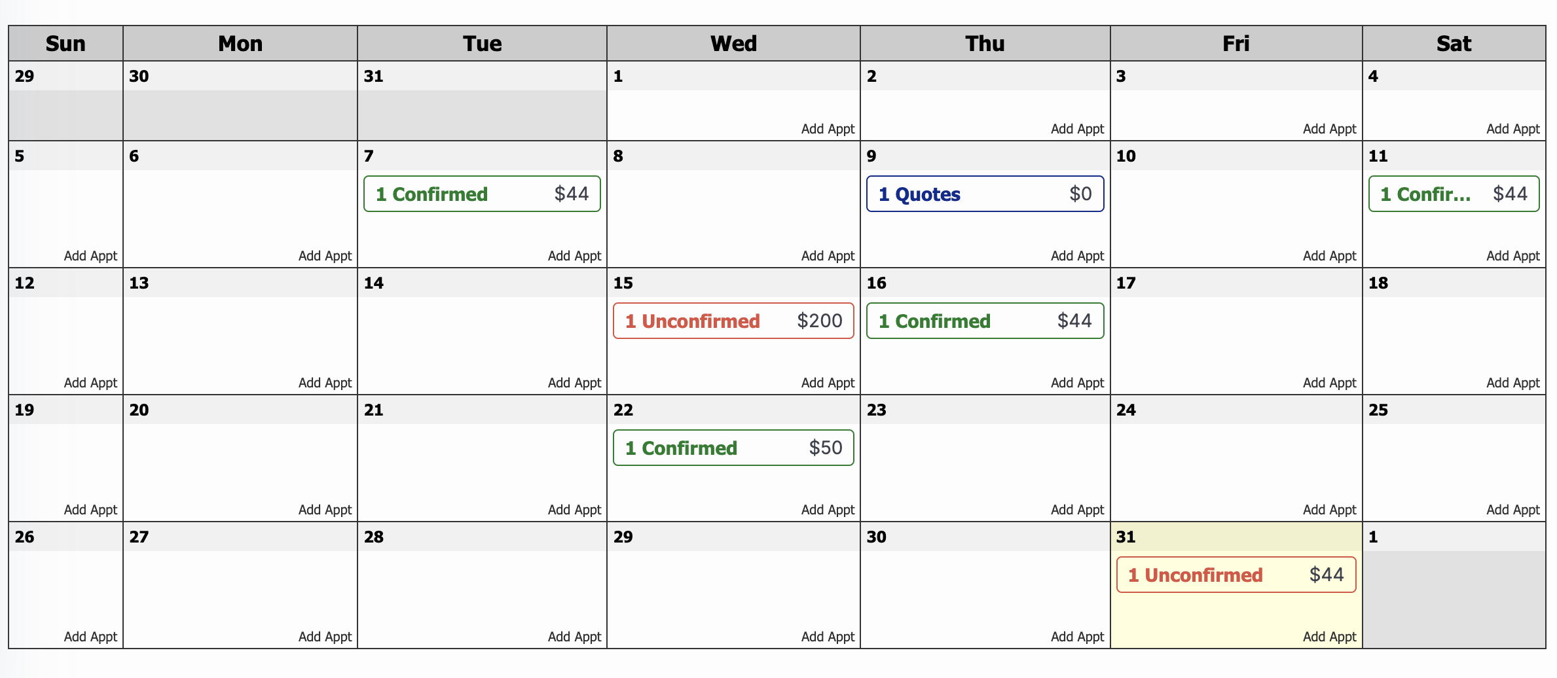Open the Quotes $0 entry on the 9th
The height and width of the screenshot is (678, 1557).
click(985, 194)
